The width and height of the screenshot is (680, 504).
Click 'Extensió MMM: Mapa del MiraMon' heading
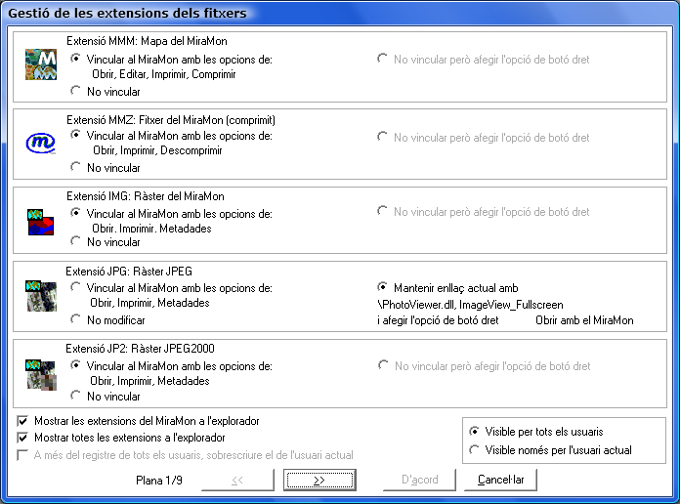[x=147, y=41]
